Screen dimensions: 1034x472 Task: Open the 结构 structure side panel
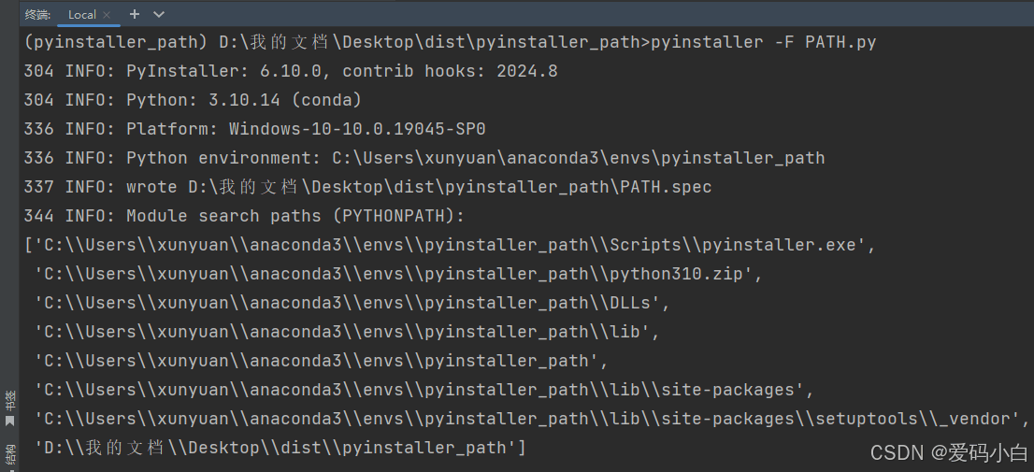point(9,455)
